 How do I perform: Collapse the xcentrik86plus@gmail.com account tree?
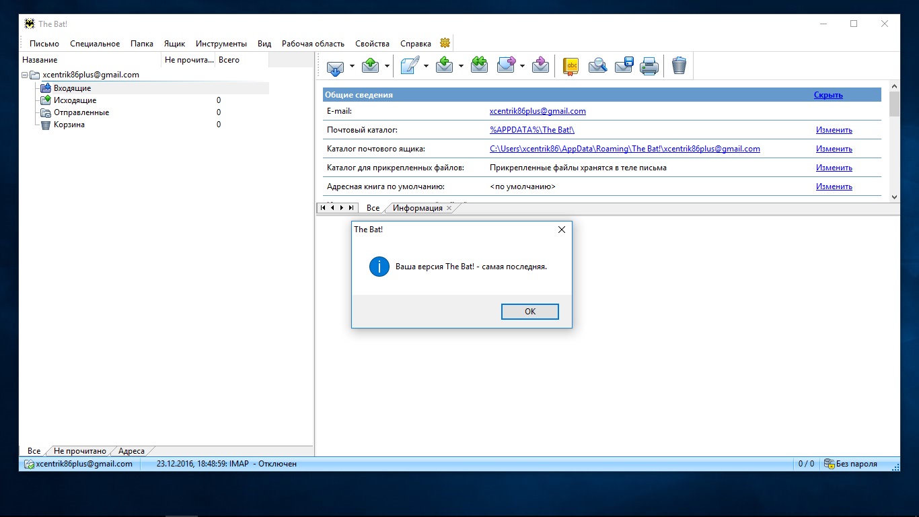click(25, 75)
